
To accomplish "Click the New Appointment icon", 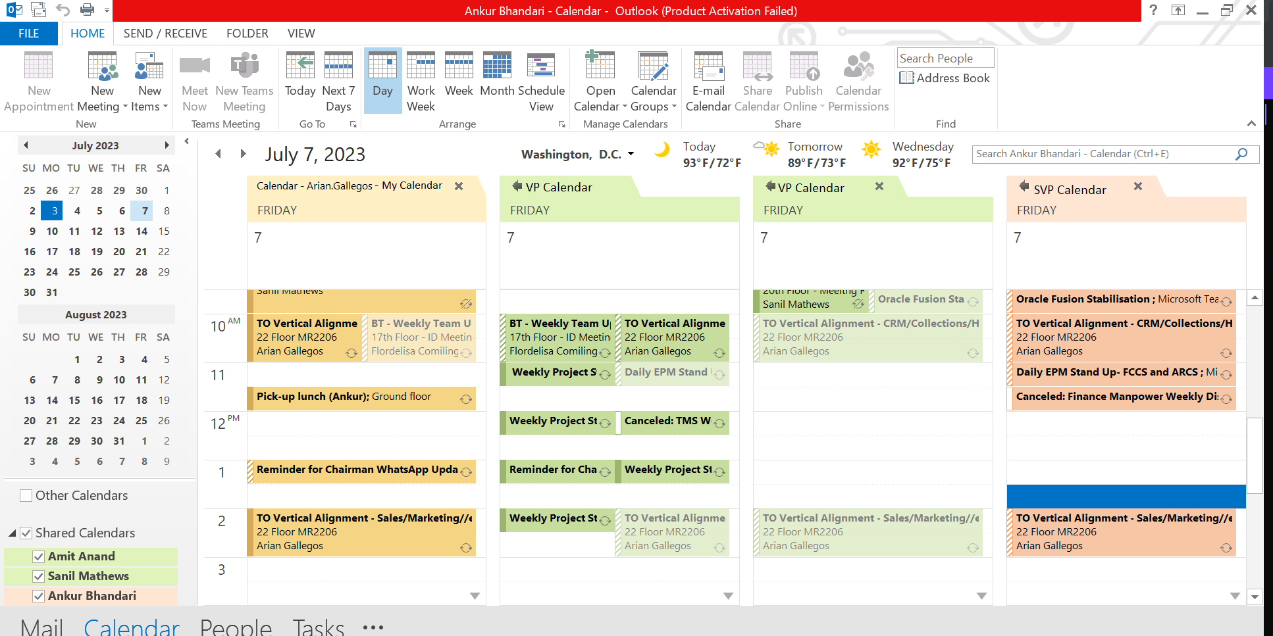I will pyautogui.click(x=39, y=82).
